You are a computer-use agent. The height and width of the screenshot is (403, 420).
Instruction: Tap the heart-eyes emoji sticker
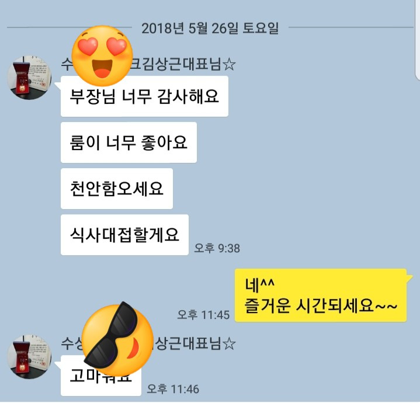[x=102, y=55]
